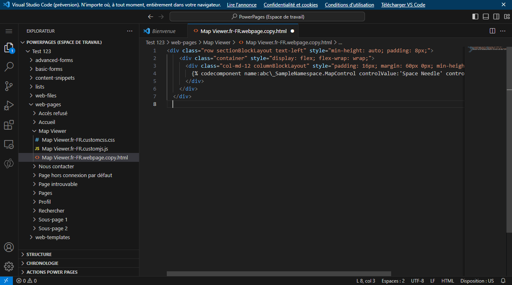Open notifications via the bell icon
512x285 pixels.
click(503, 281)
